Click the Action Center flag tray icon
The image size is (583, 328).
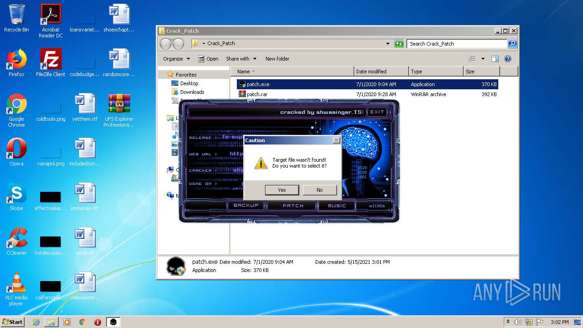point(539,322)
